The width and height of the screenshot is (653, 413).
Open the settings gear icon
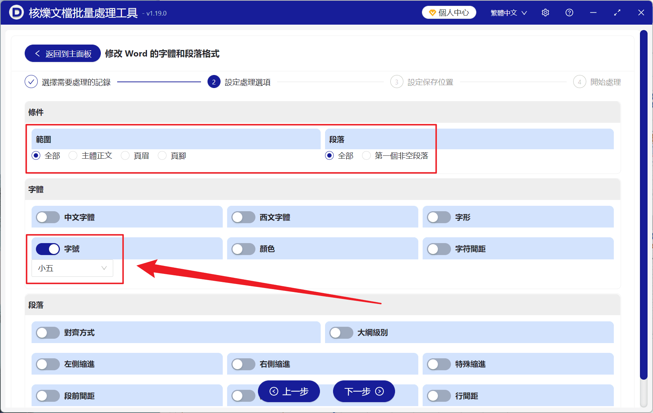tap(545, 12)
